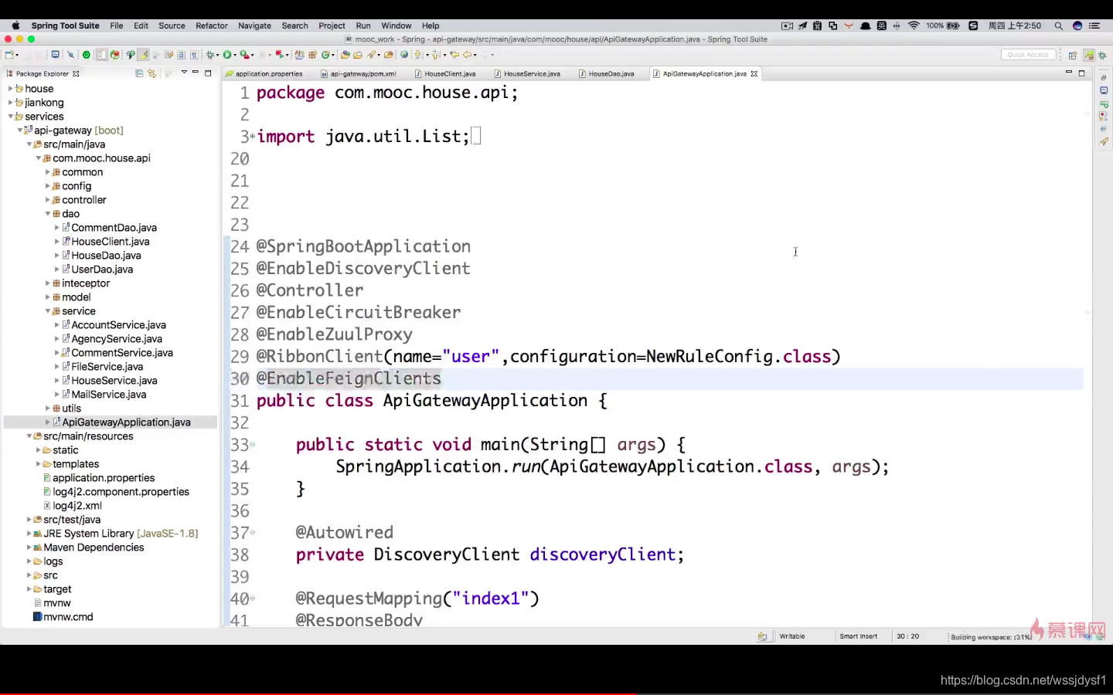
Task: Switch to the HouseClient.java editor tab
Action: point(450,74)
